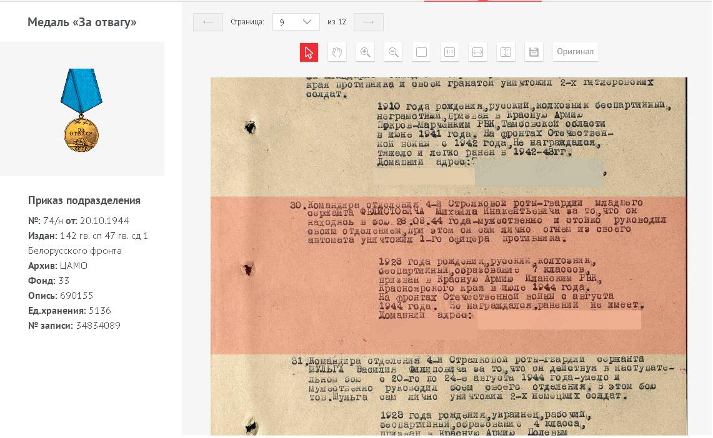This screenshot has width=713, height=438.
Task: Click the «За отвагу» medal image
Action: [81, 109]
